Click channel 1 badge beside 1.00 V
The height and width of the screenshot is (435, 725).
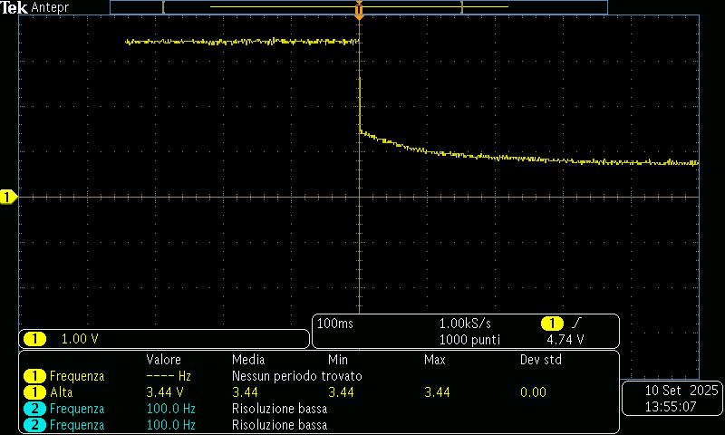pos(35,339)
